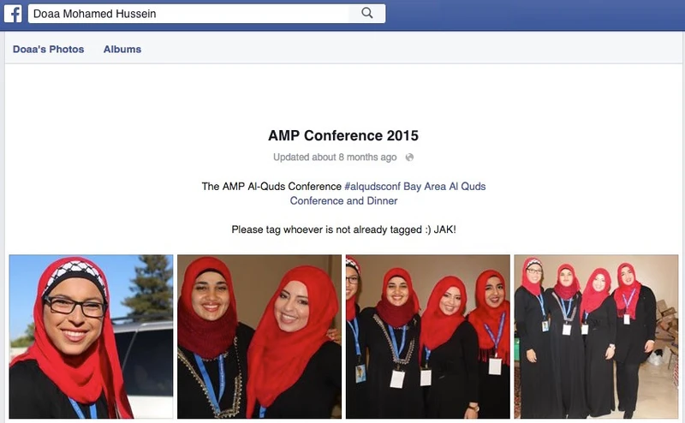685x423 pixels.
Task: Click the magnifying glass search icon
Action: point(367,14)
